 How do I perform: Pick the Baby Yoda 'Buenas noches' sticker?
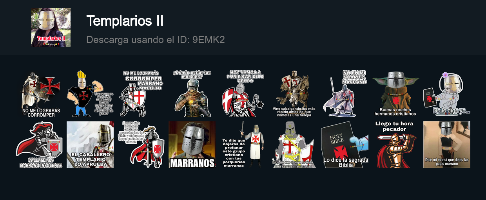point(395,94)
